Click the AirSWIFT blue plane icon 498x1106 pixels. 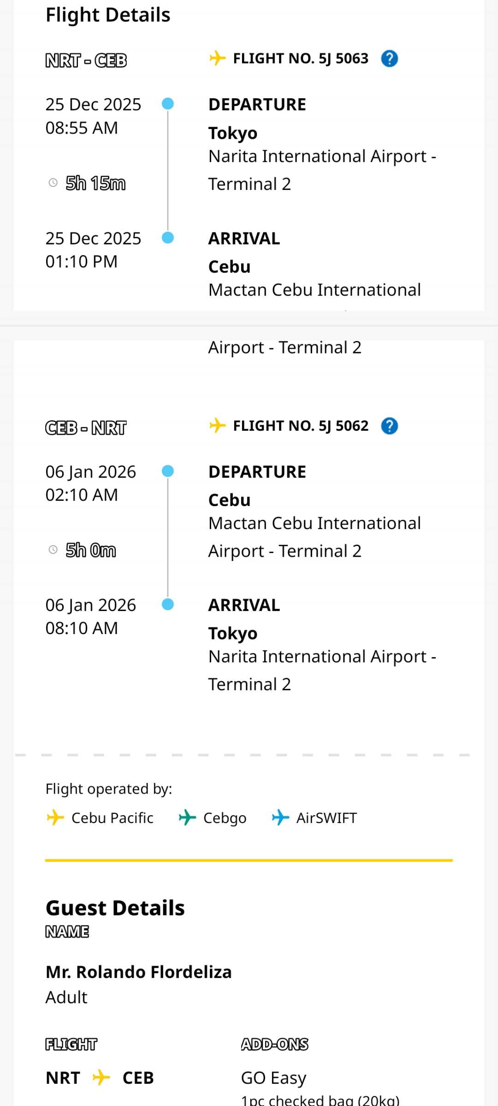(x=280, y=818)
